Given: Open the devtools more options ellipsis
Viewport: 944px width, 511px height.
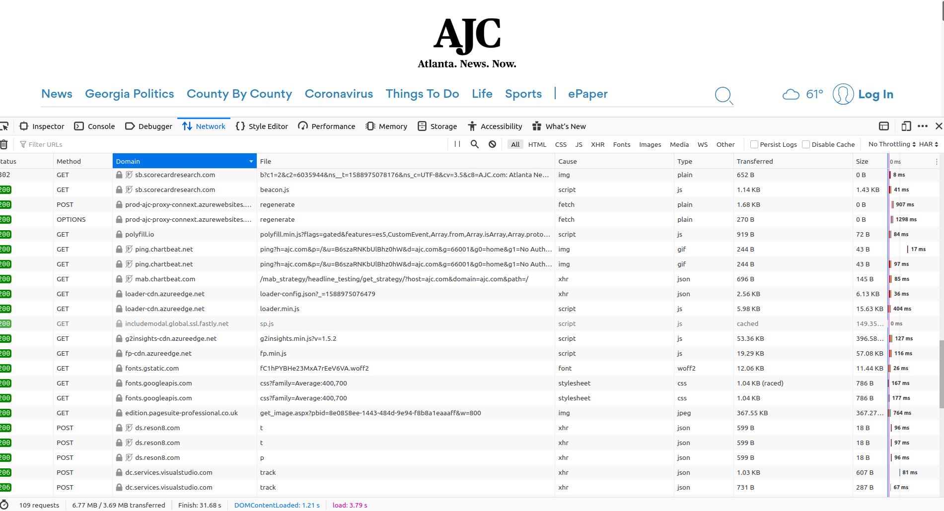Looking at the screenshot, I should pyautogui.click(x=923, y=126).
